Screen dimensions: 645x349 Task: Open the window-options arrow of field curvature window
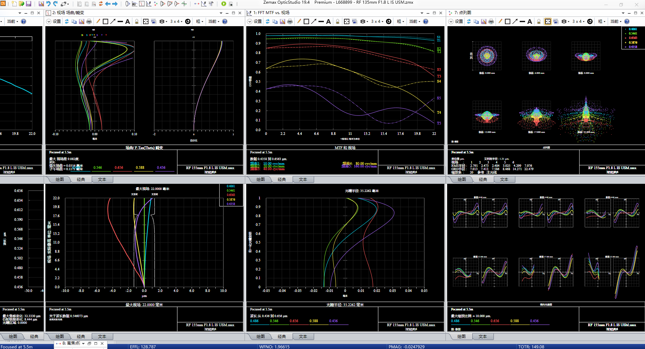[221, 13]
